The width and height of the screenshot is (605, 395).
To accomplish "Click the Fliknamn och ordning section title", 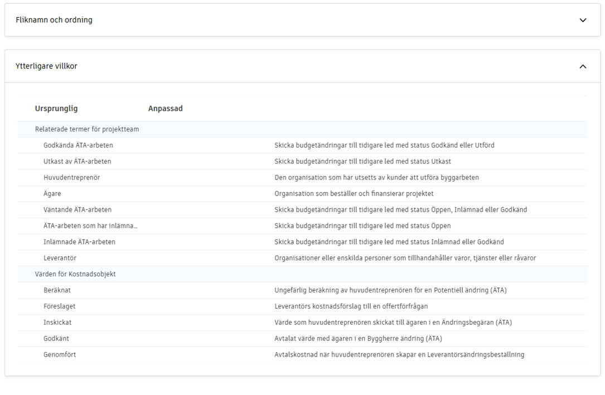I will 54,20.
